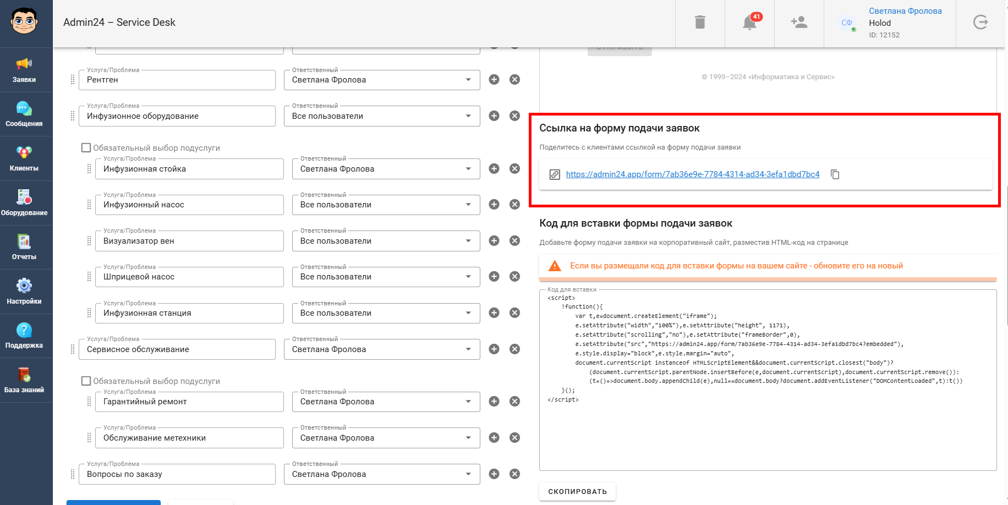Open responsible dropdown for Визуализатор вен

386,241
